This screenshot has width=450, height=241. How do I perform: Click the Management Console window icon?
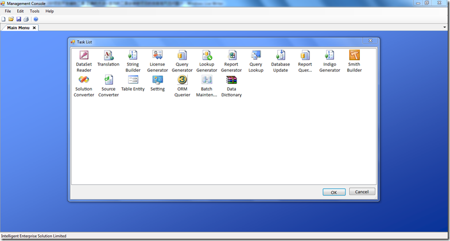click(x=2, y=3)
